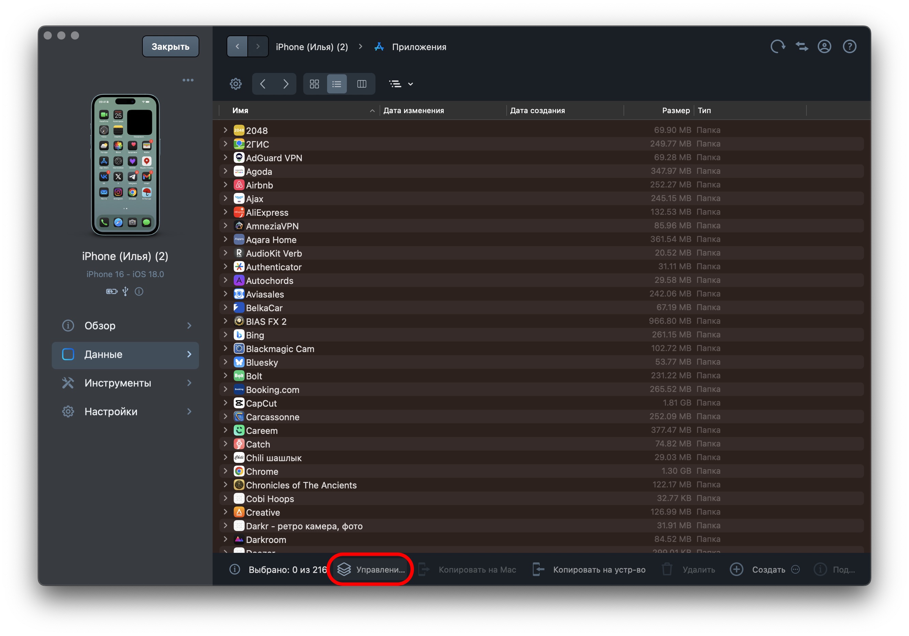Select the AmneziaVPN app icon

239,226
